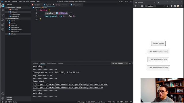Open Source Control view in activity bar
Screen dimensions: 184x103
(3, 15)
